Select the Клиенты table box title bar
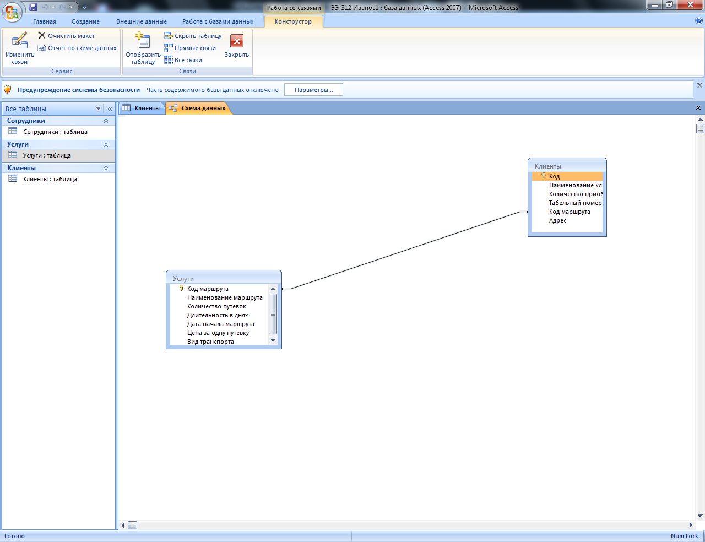 567,166
